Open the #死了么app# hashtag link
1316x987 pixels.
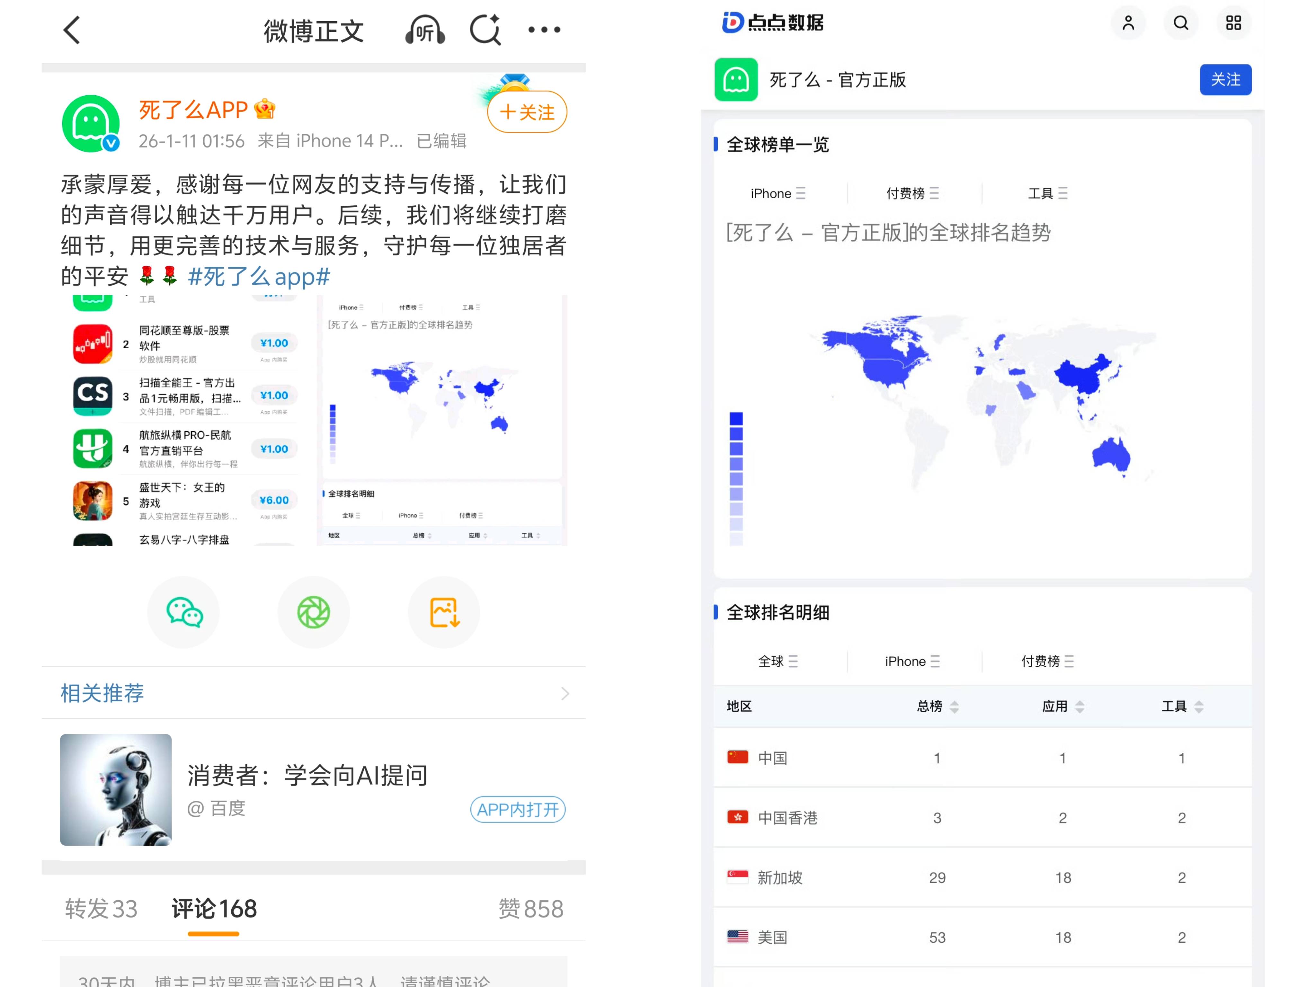[x=259, y=277]
